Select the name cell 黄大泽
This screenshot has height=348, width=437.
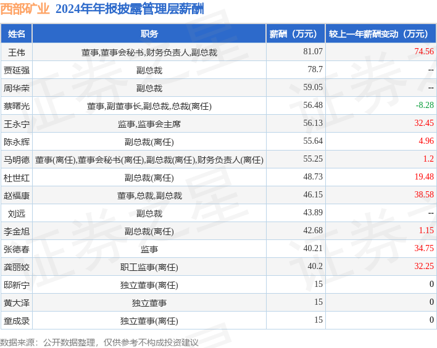coord(17,303)
